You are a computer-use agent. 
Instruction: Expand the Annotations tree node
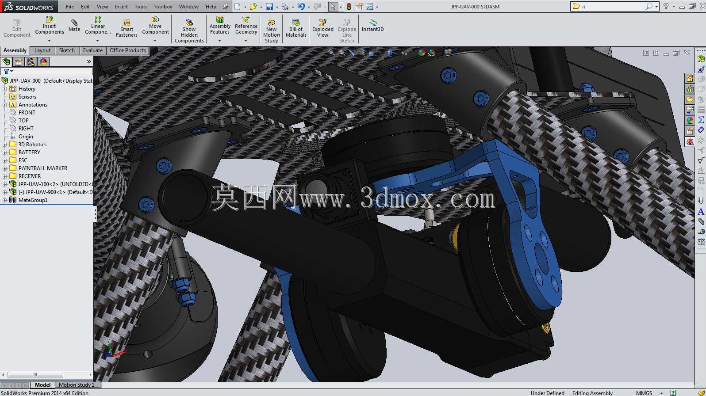pyautogui.click(x=5, y=105)
